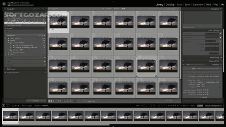226x127 pixels.
Task: Open the Print module
Action: 208,5
